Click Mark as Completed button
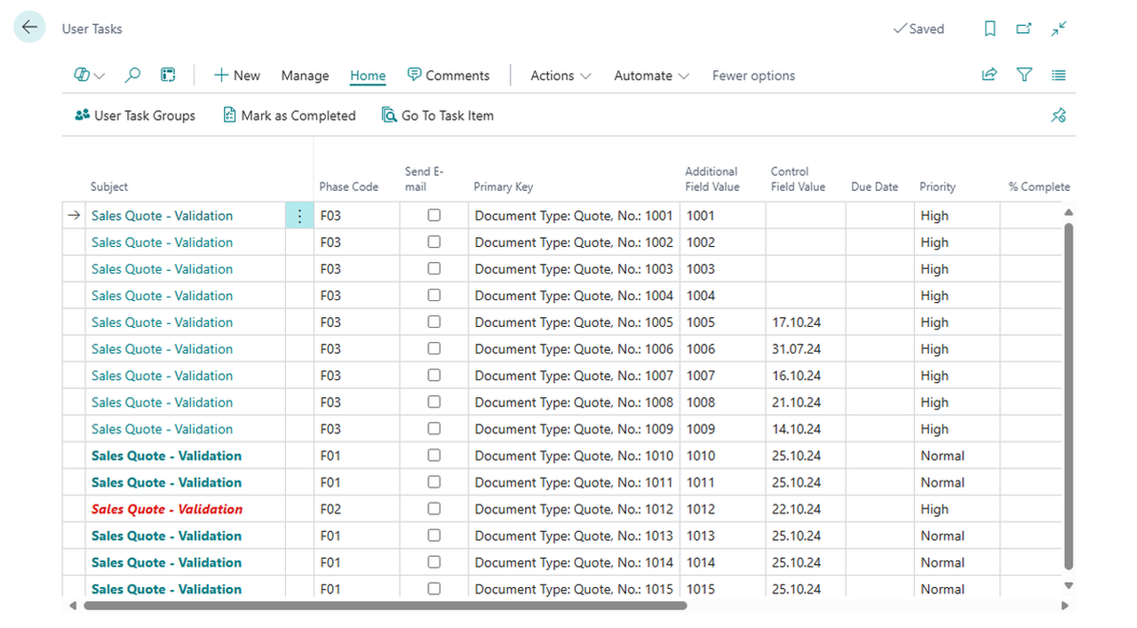Viewport: 1137px width, 628px height. click(x=290, y=115)
